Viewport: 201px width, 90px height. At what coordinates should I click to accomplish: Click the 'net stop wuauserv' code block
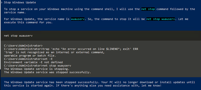click(x=101, y=36)
